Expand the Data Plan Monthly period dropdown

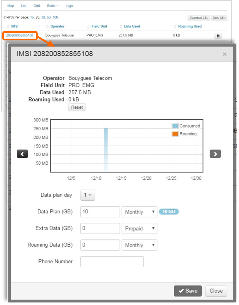(x=139, y=212)
